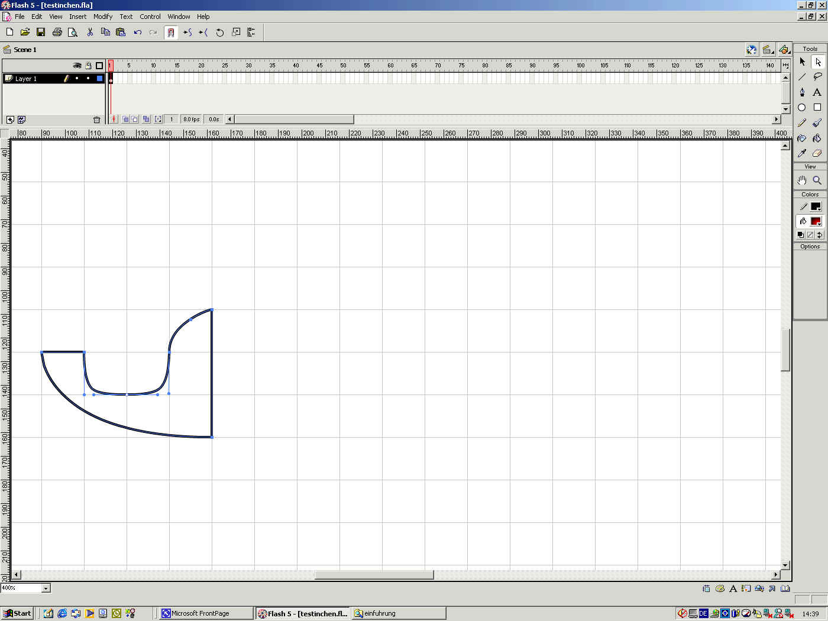This screenshot has width=828, height=621.
Task: Switch to Microsoft FrontPage in taskbar
Action: (201, 613)
